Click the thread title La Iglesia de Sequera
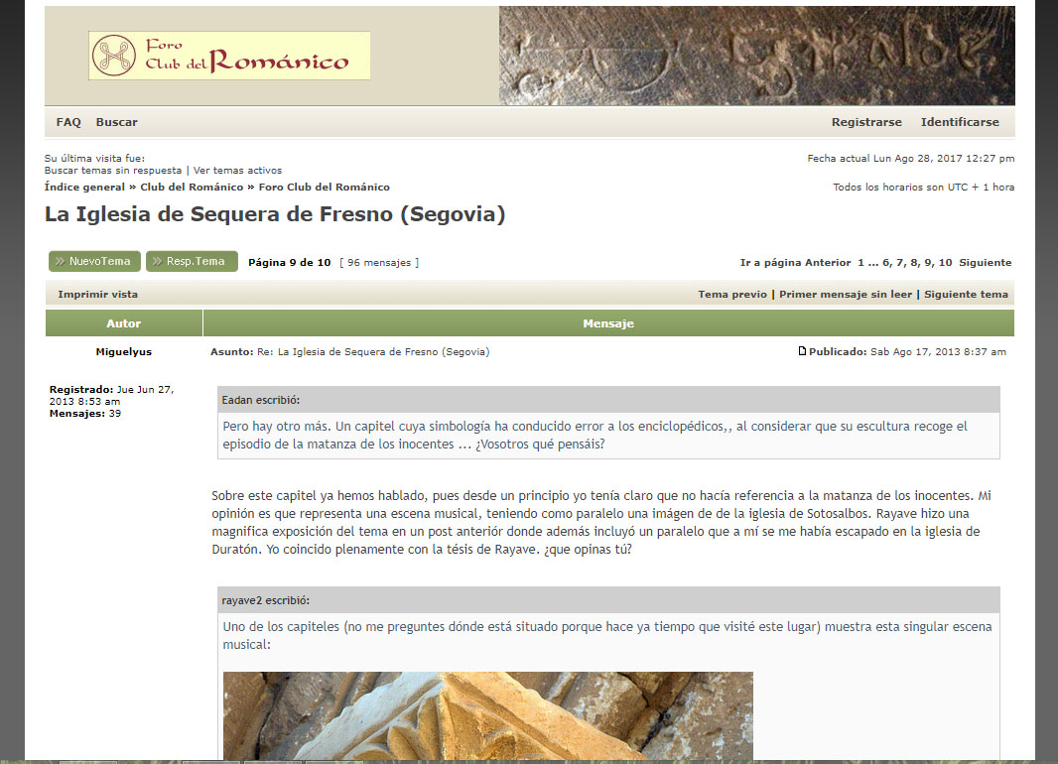1058x764 pixels. (x=275, y=214)
